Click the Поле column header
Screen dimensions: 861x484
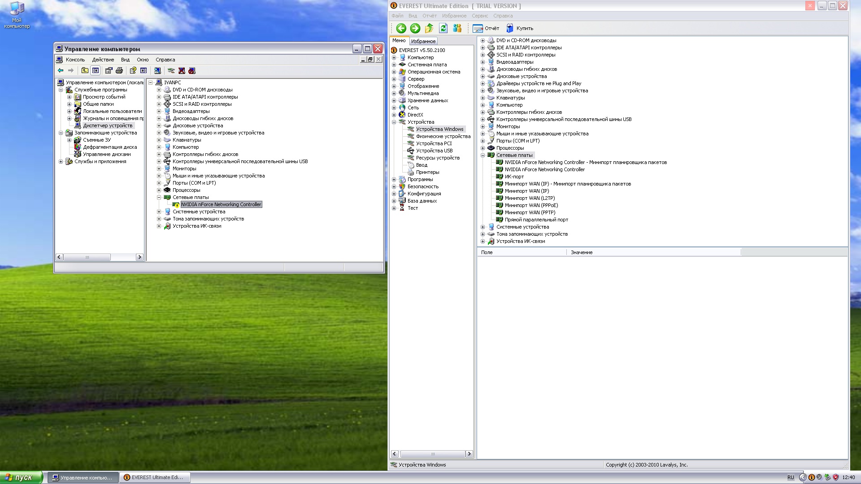[522, 252]
